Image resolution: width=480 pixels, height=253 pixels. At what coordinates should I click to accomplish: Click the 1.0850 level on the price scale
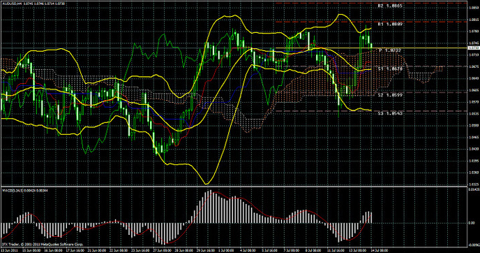pos(474,8)
